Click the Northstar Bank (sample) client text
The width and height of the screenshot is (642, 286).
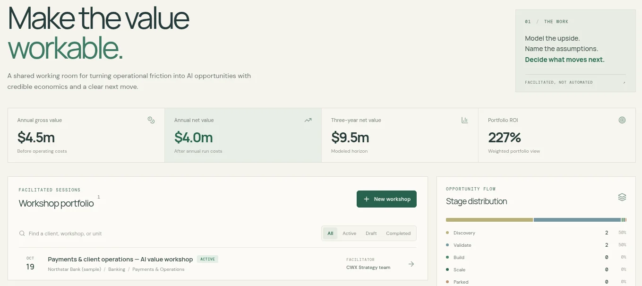pos(74,269)
